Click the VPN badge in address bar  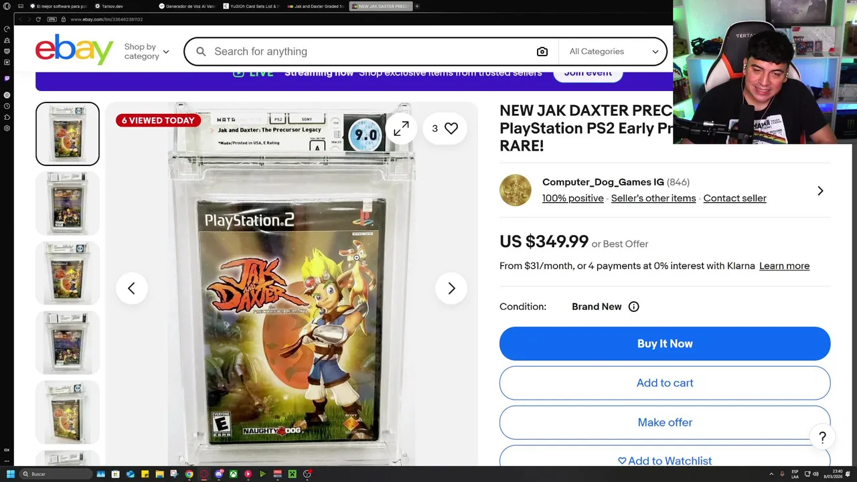[x=52, y=19]
